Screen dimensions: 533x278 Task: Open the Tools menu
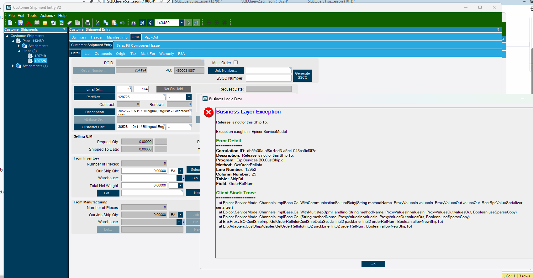[32, 16]
